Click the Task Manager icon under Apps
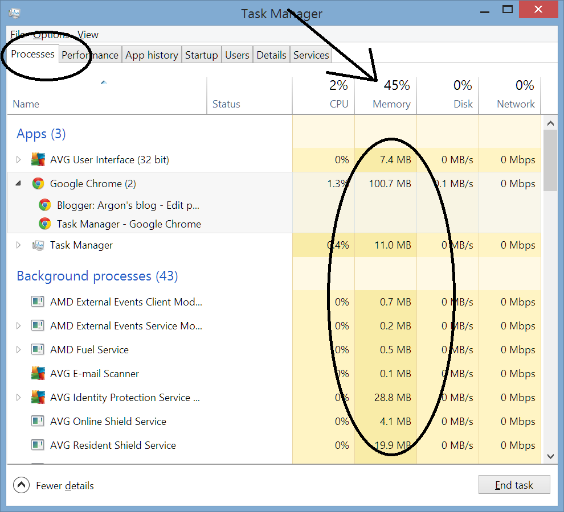This screenshot has height=512, width=564. (x=38, y=245)
